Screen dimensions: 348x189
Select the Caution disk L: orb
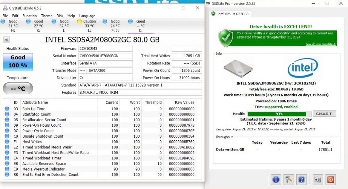[x=79, y=21]
